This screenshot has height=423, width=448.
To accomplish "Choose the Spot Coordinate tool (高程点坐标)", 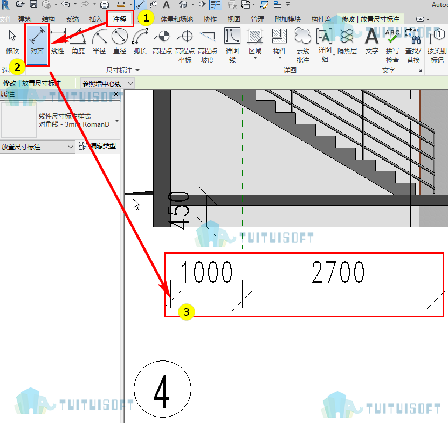I will (x=185, y=46).
